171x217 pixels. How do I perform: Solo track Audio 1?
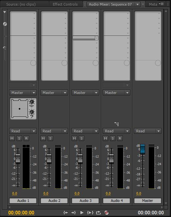tap(19, 139)
